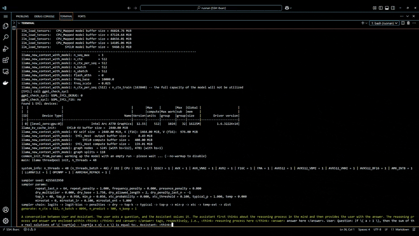The image size is (419, 236).
Task: Click the 'generate: n_ctx = 512' line
Action: coord(79,208)
